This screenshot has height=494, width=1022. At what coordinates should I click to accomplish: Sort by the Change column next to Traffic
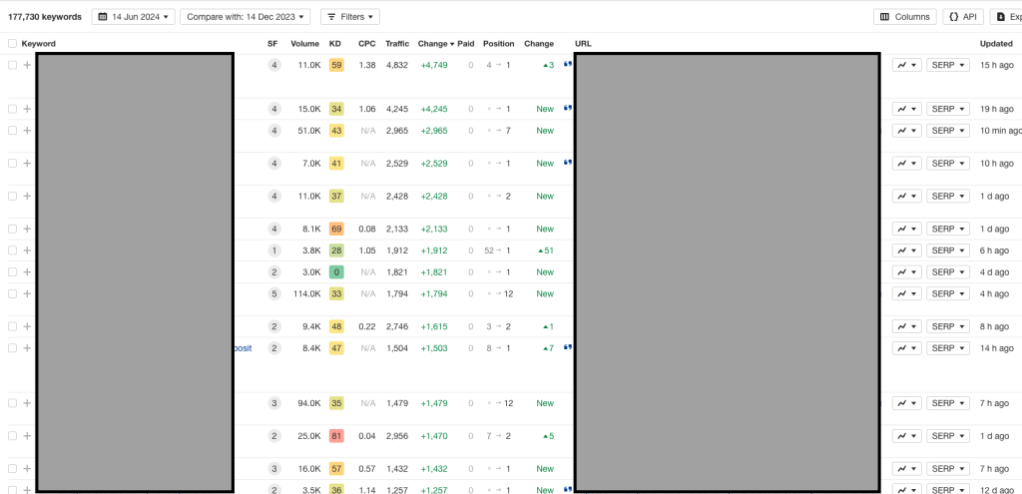pyautogui.click(x=436, y=44)
